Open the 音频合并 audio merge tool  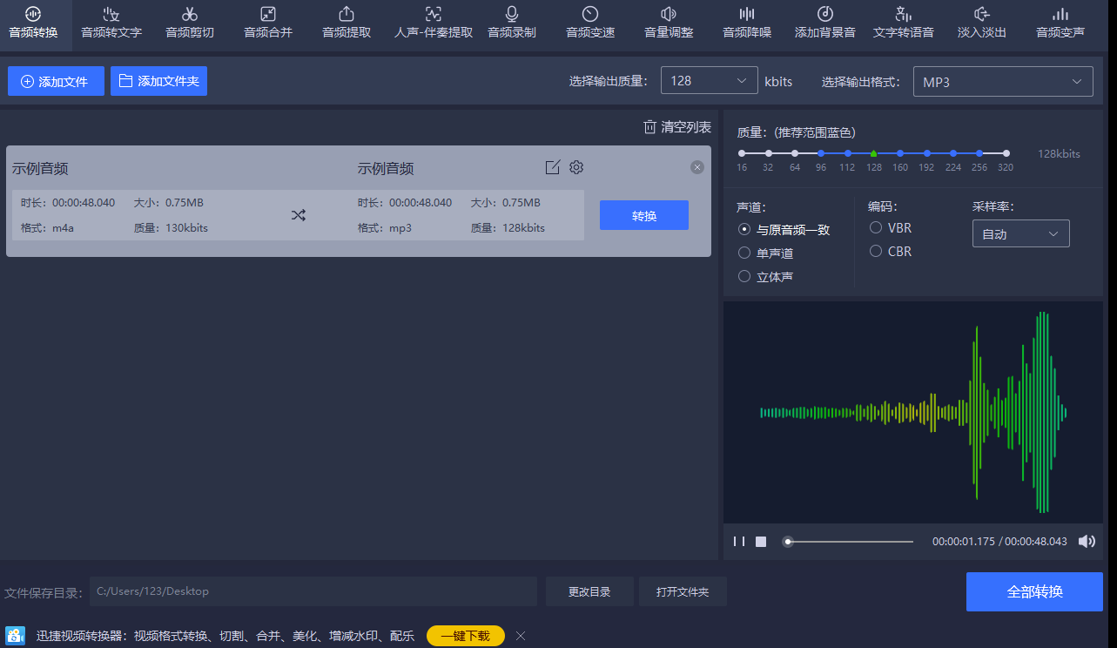pos(268,23)
